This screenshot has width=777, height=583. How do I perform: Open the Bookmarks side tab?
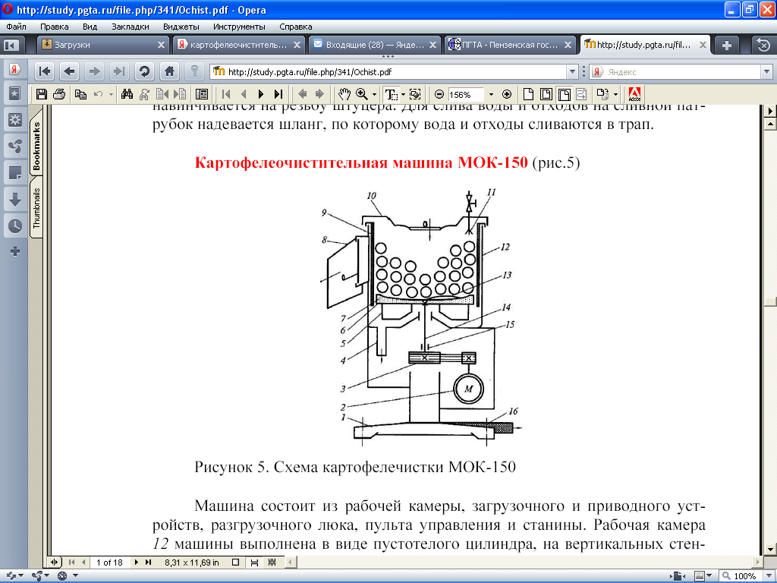36,144
